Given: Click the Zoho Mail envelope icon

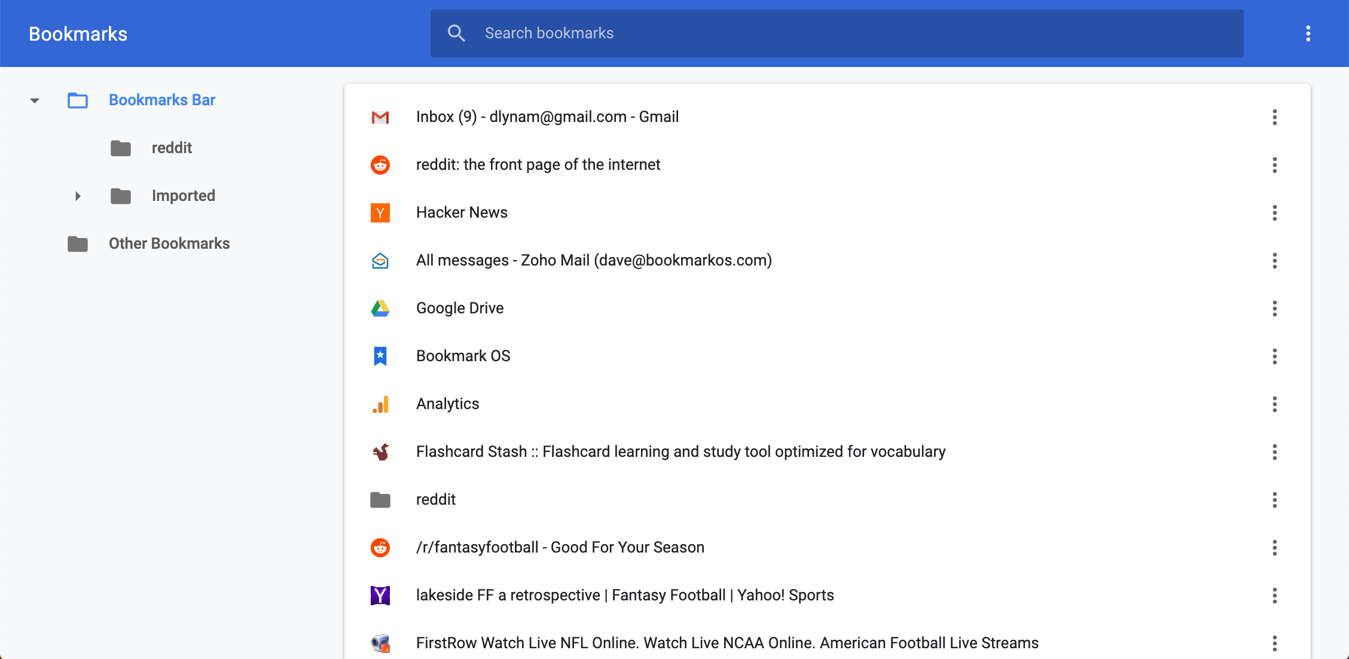Looking at the screenshot, I should (x=380, y=261).
